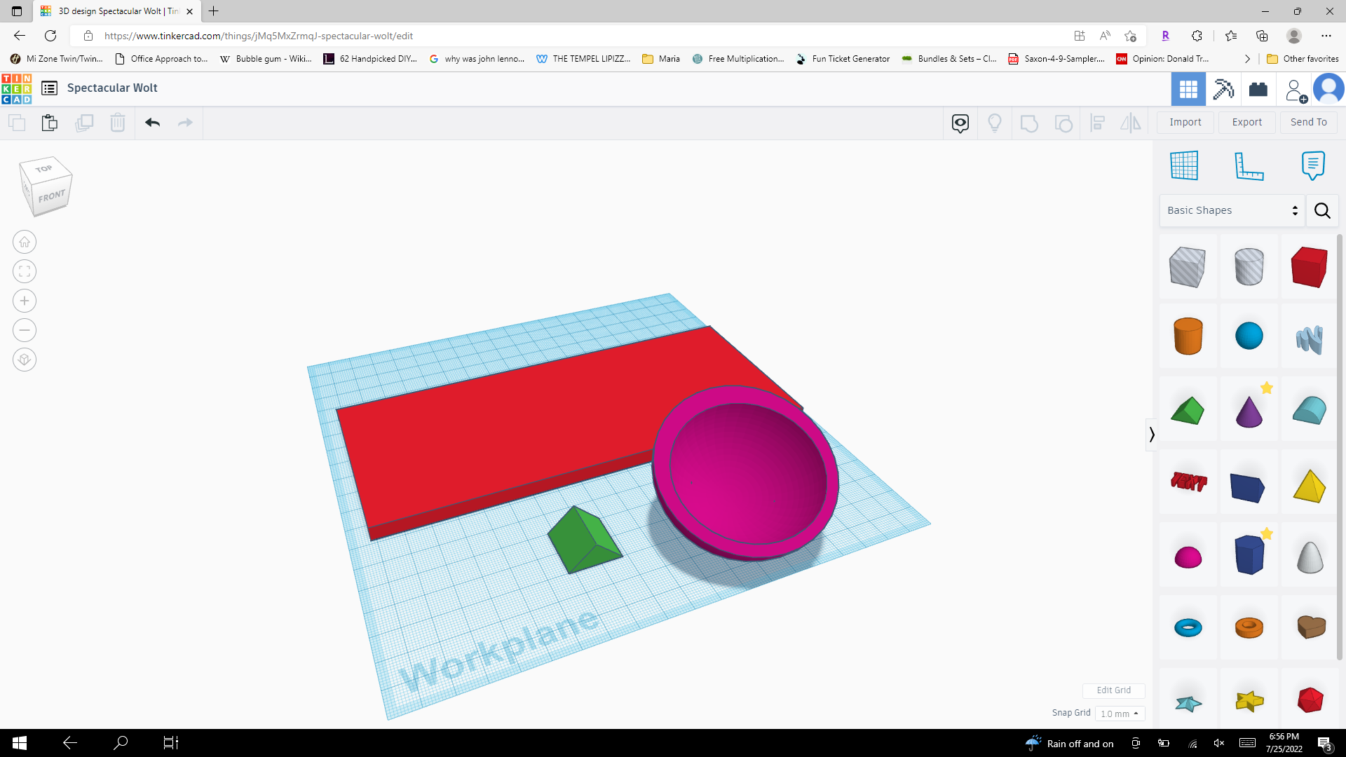Select the Export button
The width and height of the screenshot is (1346, 757).
click(1247, 121)
